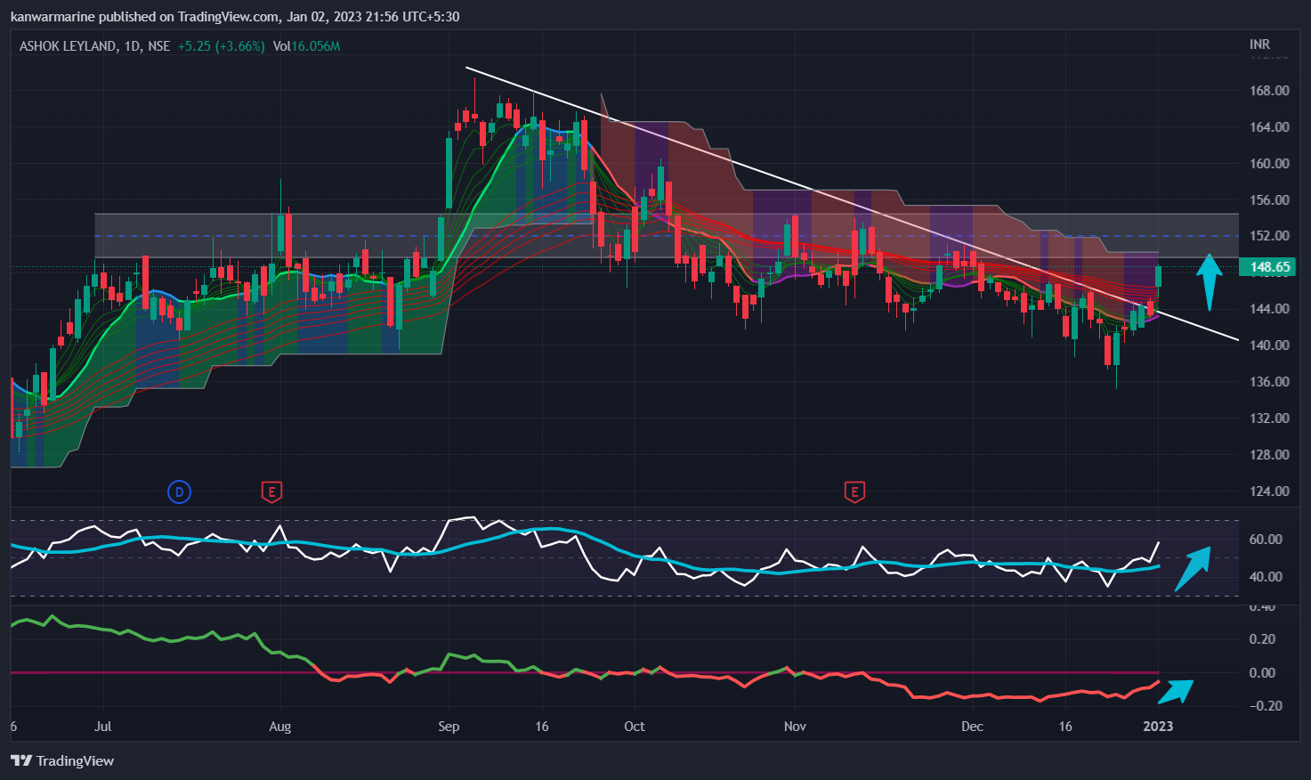Click the Oct label on time axis
This screenshot has height=780, width=1311.
coord(635,726)
